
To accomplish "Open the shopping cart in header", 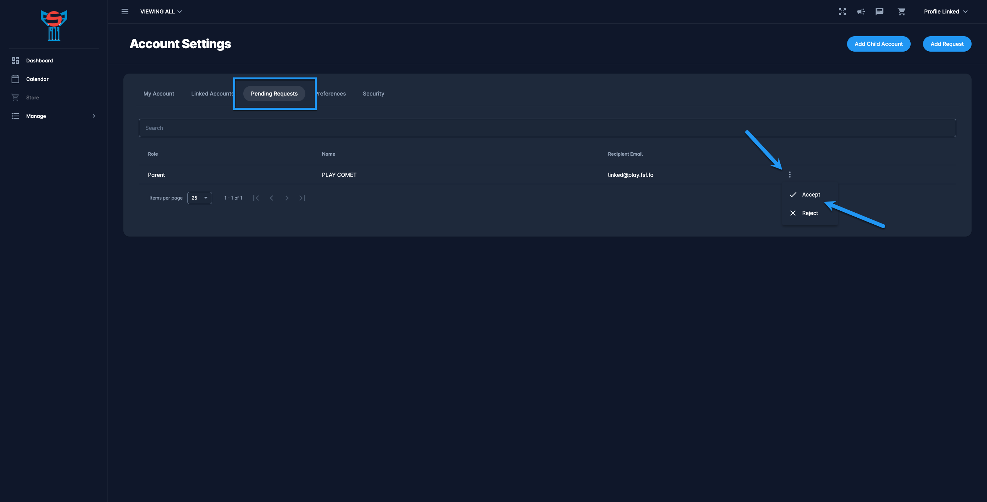I will pos(901,12).
